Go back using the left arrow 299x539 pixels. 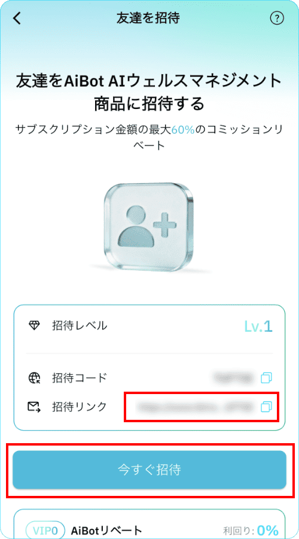click(17, 18)
